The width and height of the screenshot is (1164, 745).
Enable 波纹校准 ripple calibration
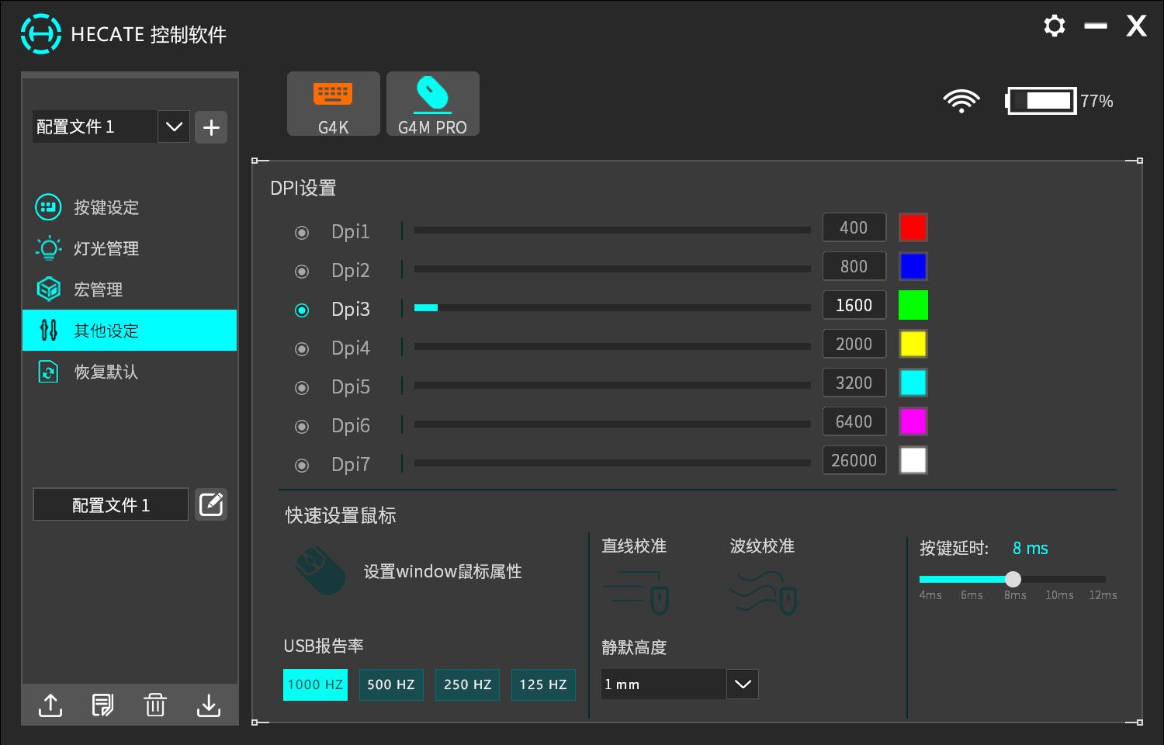click(x=762, y=591)
